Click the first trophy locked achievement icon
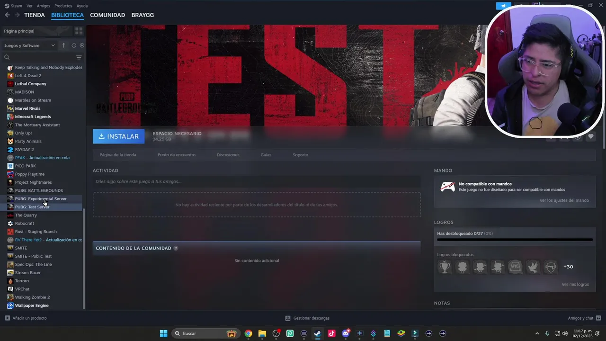606x341 pixels. tap(445, 267)
